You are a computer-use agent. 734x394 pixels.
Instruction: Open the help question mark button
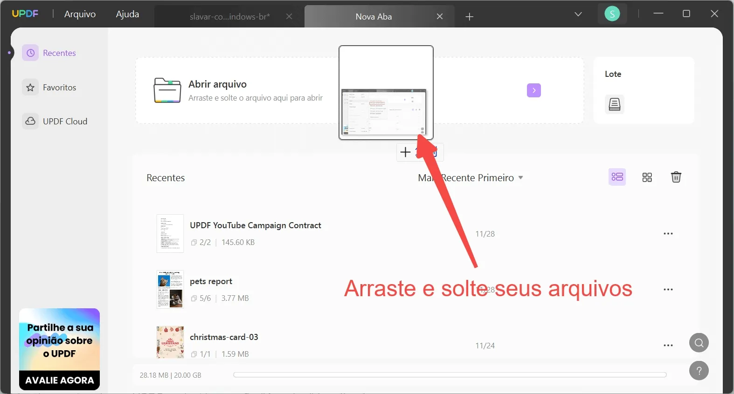(699, 371)
